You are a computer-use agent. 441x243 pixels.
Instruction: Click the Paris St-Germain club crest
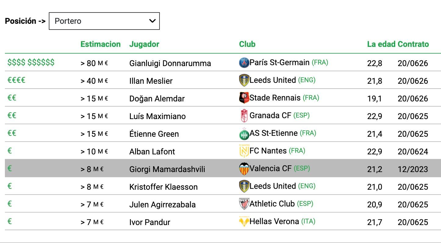click(x=244, y=63)
